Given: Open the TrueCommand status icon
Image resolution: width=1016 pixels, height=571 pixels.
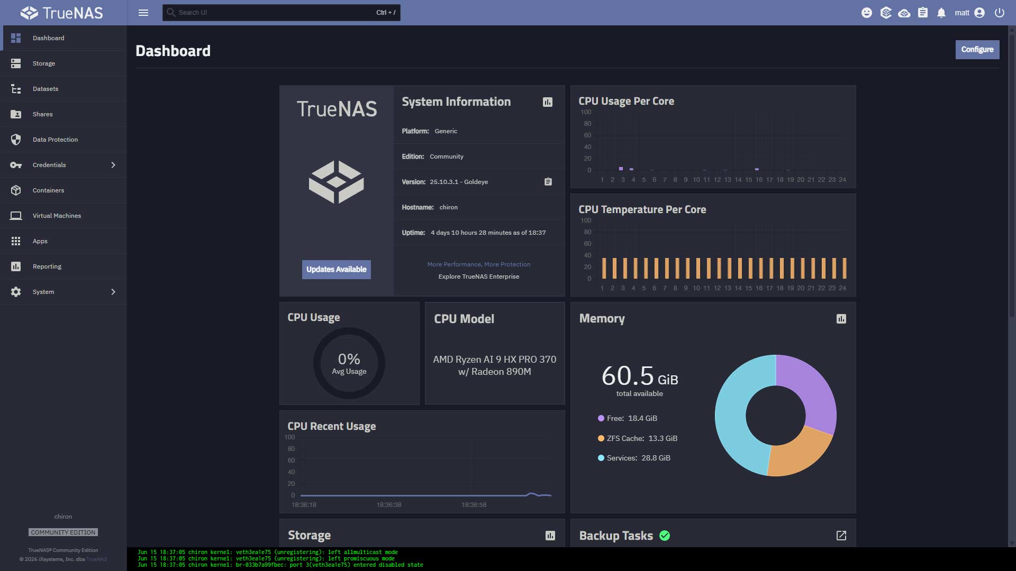Looking at the screenshot, I should click(x=886, y=13).
